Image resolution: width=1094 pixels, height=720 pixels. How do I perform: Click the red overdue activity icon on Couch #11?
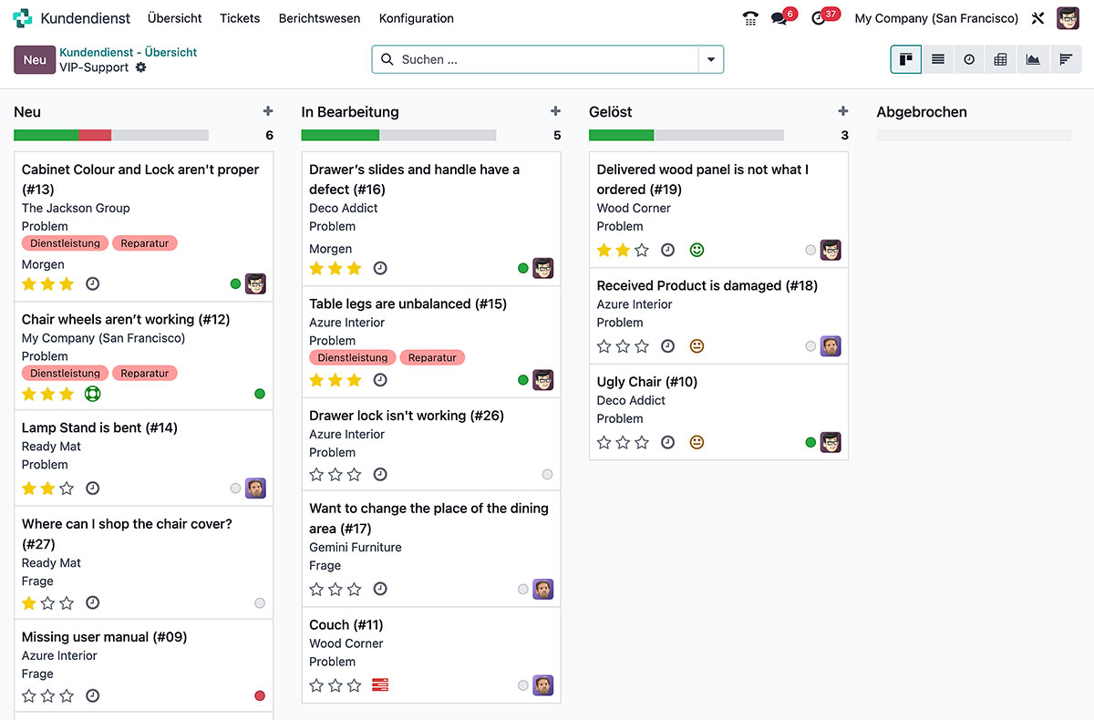click(x=380, y=684)
